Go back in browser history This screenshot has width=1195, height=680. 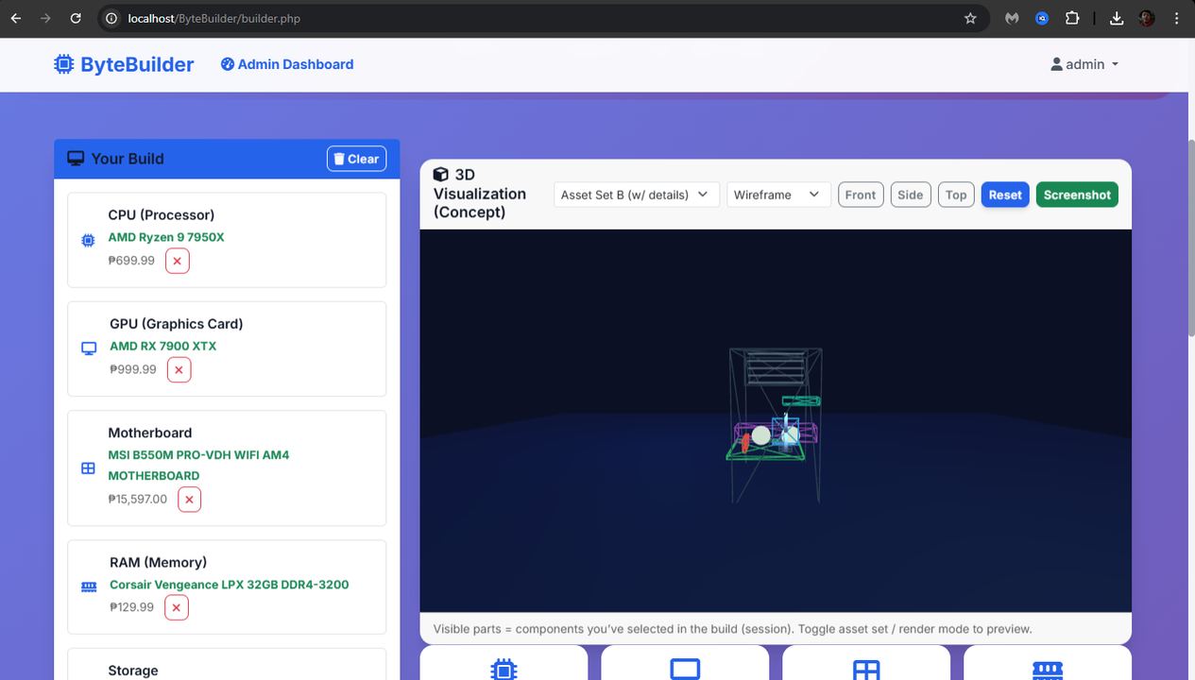coord(15,18)
